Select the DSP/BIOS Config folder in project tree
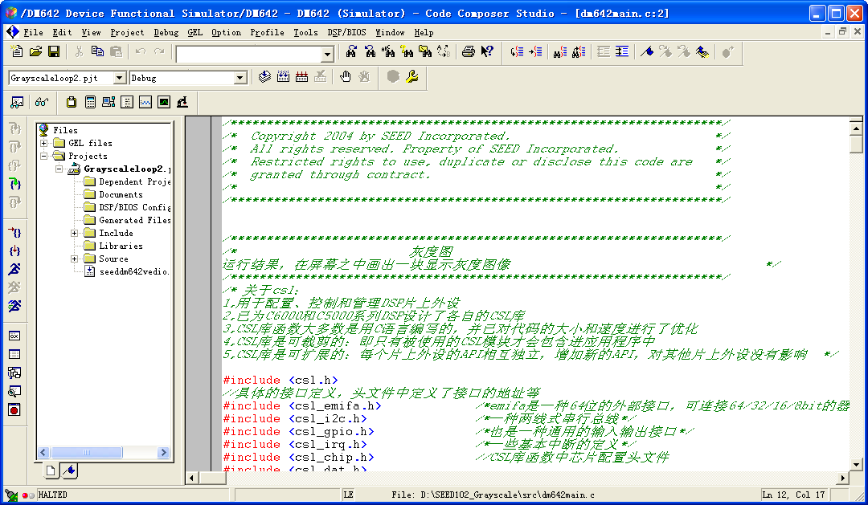This screenshot has height=505, width=868. point(134,207)
